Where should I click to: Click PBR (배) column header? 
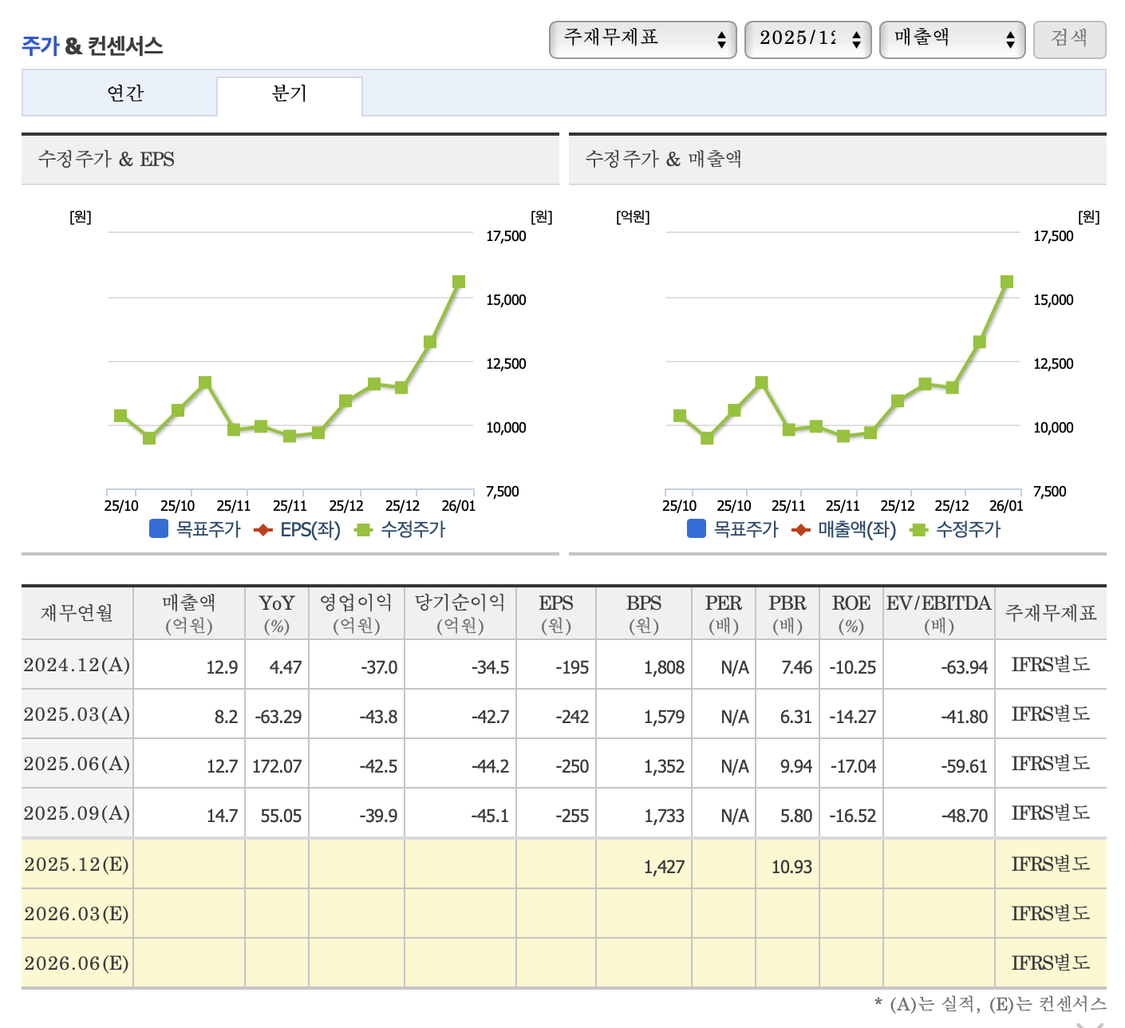pyautogui.click(x=787, y=613)
